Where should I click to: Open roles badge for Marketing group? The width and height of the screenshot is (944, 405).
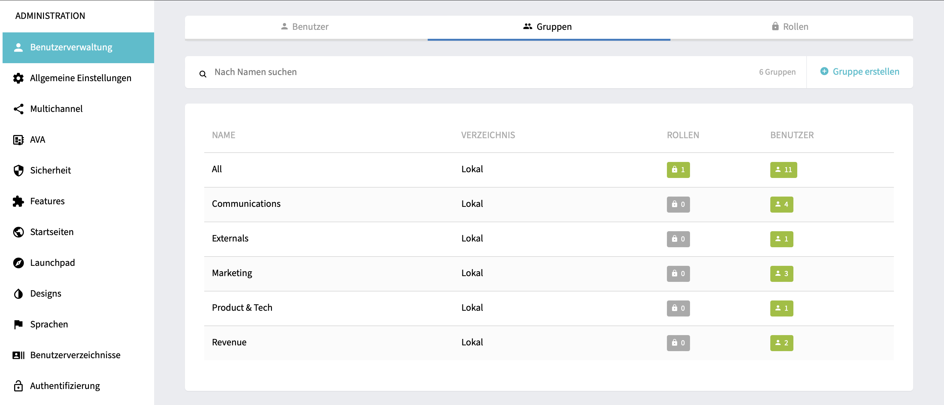[x=678, y=274]
